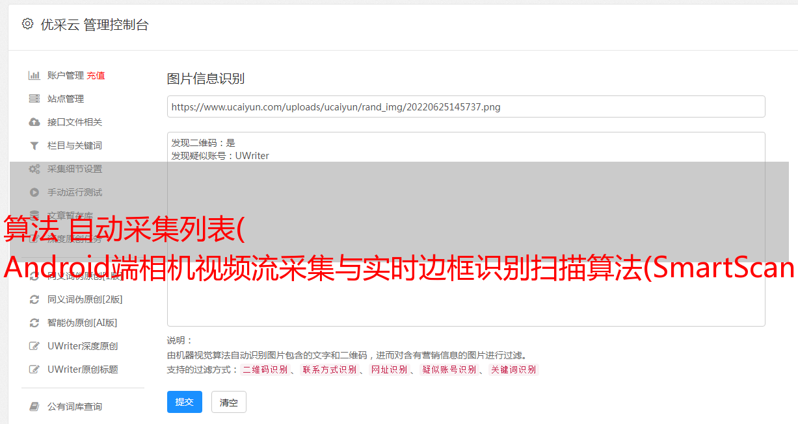Click the 关键词识别 tag
This screenshot has height=424, width=798.
point(514,369)
